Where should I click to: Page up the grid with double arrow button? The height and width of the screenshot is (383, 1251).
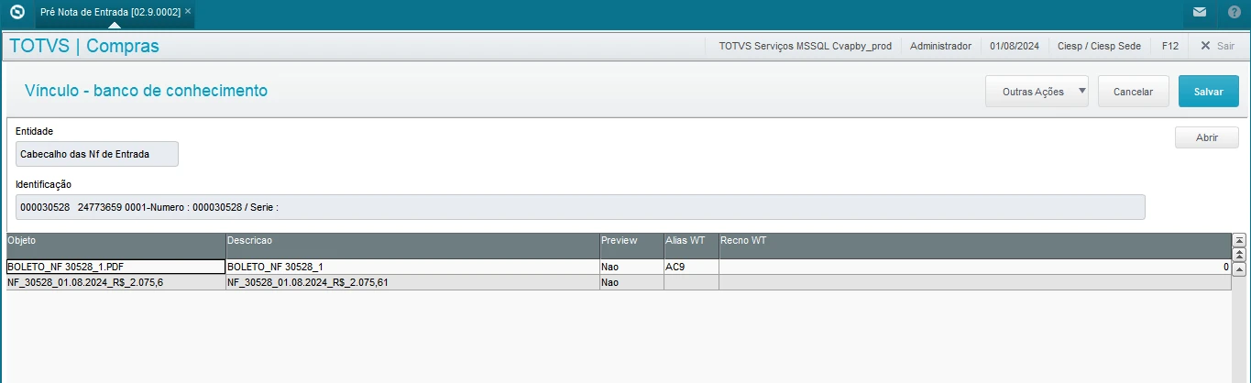(1239, 254)
